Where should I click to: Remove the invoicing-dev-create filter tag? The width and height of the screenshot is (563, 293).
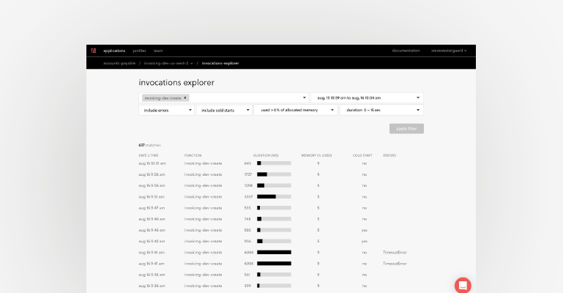tap(185, 97)
